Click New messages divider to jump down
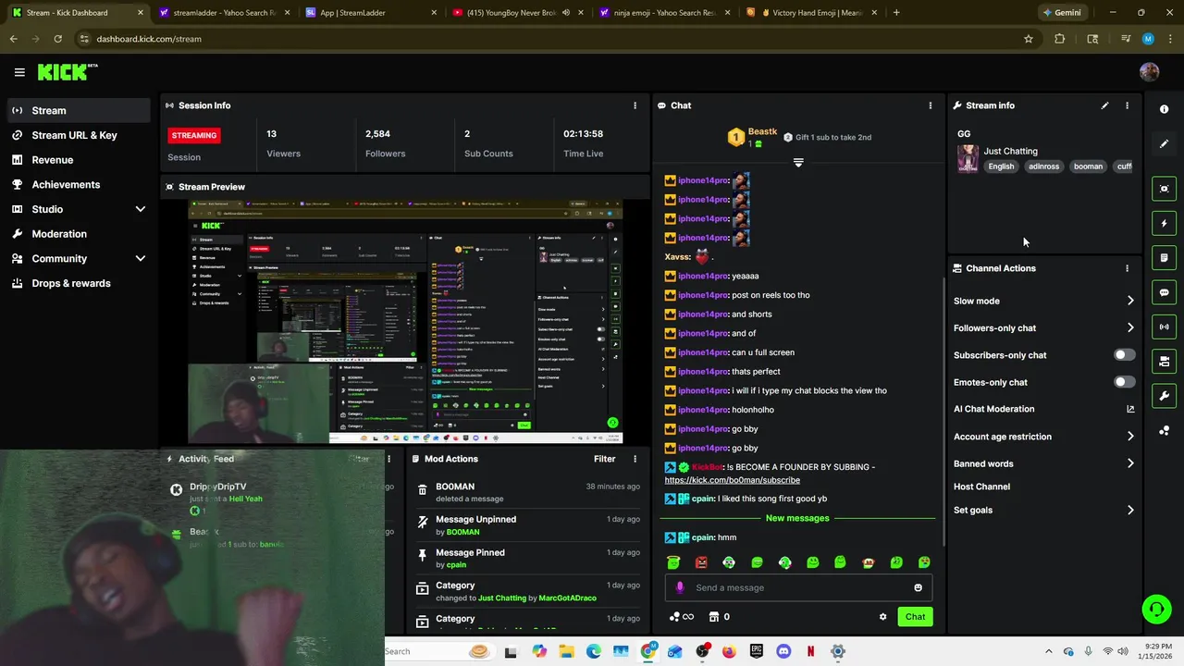 tap(797, 518)
